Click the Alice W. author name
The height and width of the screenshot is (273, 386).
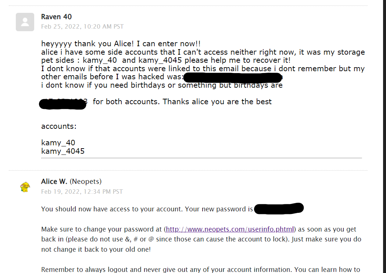(54, 181)
